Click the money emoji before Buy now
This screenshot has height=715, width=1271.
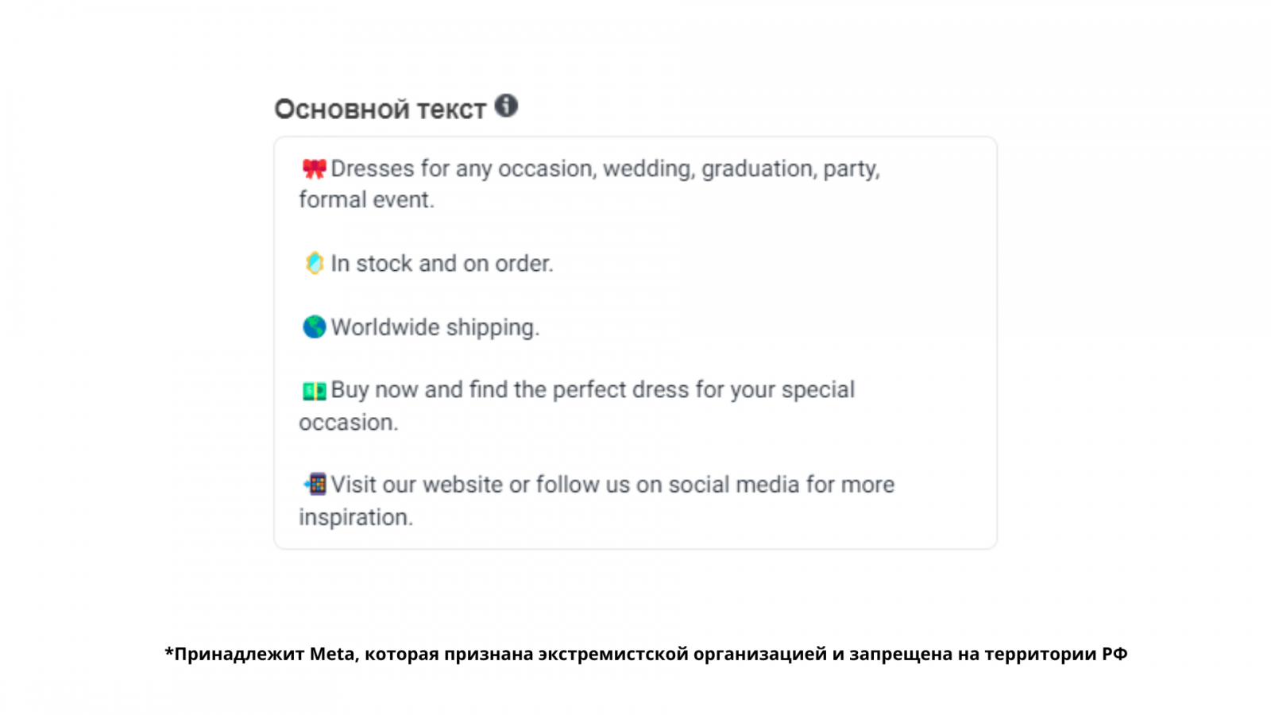(x=314, y=390)
